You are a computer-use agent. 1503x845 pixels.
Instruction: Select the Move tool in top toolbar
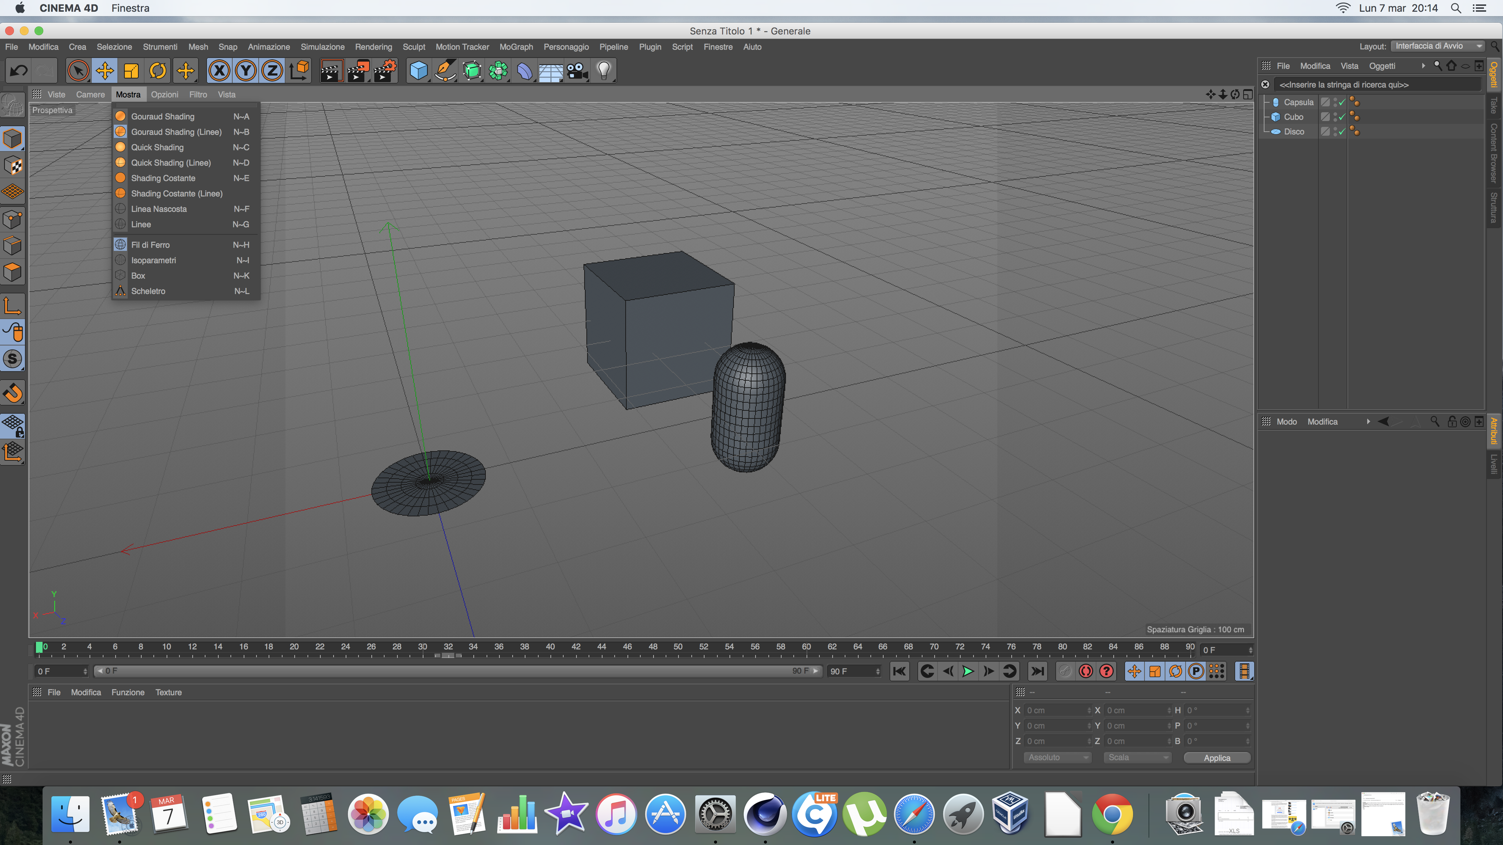(x=105, y=71)
